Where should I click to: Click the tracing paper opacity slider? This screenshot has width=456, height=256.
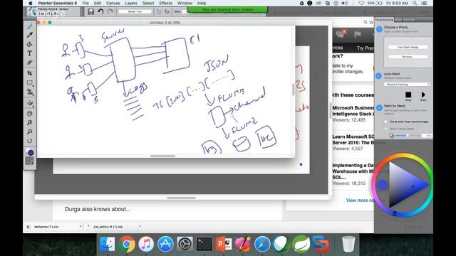(x=408, y=136)
